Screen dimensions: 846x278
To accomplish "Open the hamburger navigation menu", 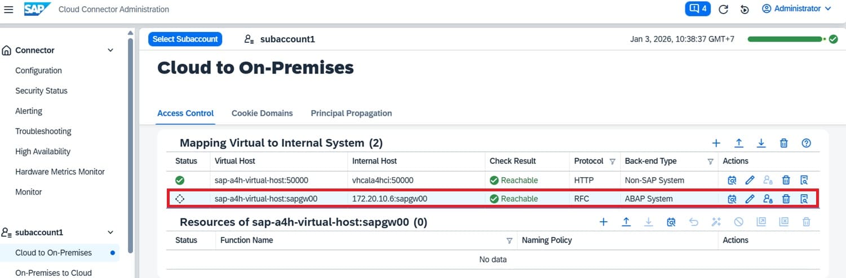I will click(x=8, y=9).
